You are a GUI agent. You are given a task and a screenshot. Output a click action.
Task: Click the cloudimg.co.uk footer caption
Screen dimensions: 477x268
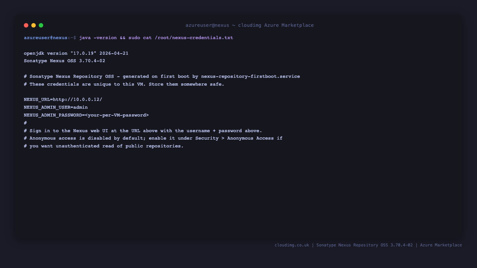(x=368, y=245)
